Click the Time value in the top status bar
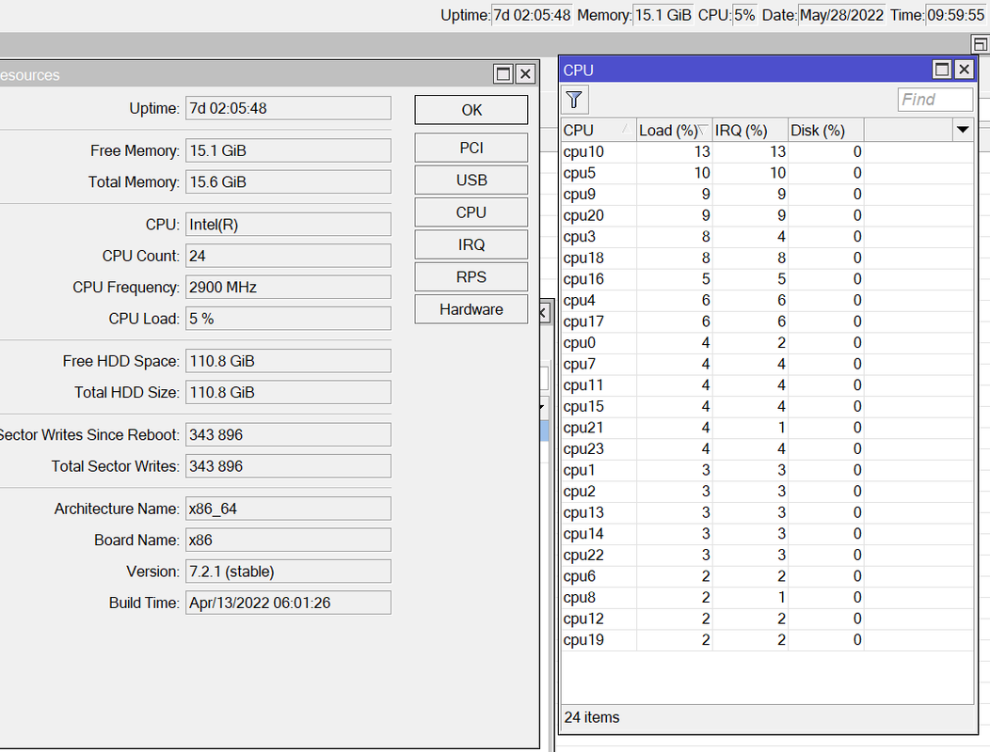 [x=956, y=15]
